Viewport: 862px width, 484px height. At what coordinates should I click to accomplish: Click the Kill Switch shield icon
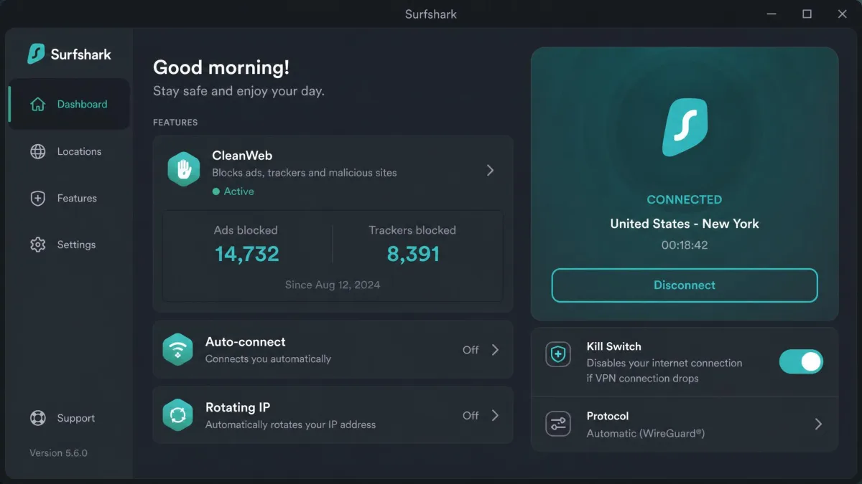558,354
